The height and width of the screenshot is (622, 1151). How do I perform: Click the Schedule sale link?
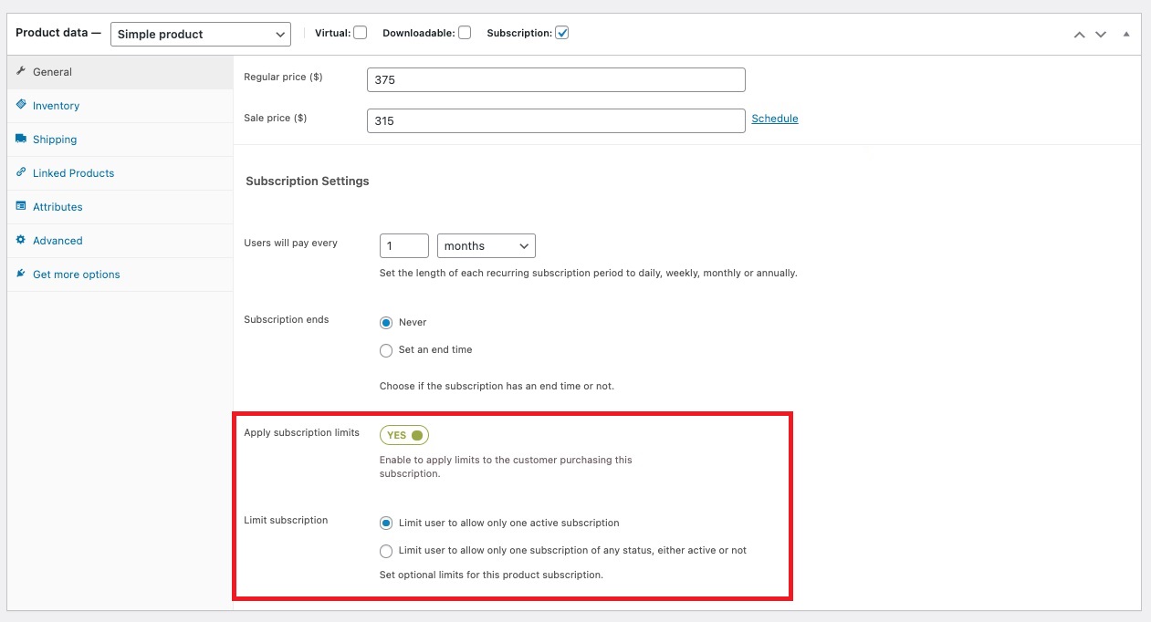tap(775, 119)
